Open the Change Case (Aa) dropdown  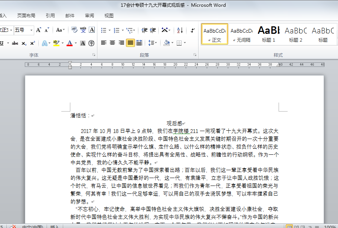[x=60, y=30]
